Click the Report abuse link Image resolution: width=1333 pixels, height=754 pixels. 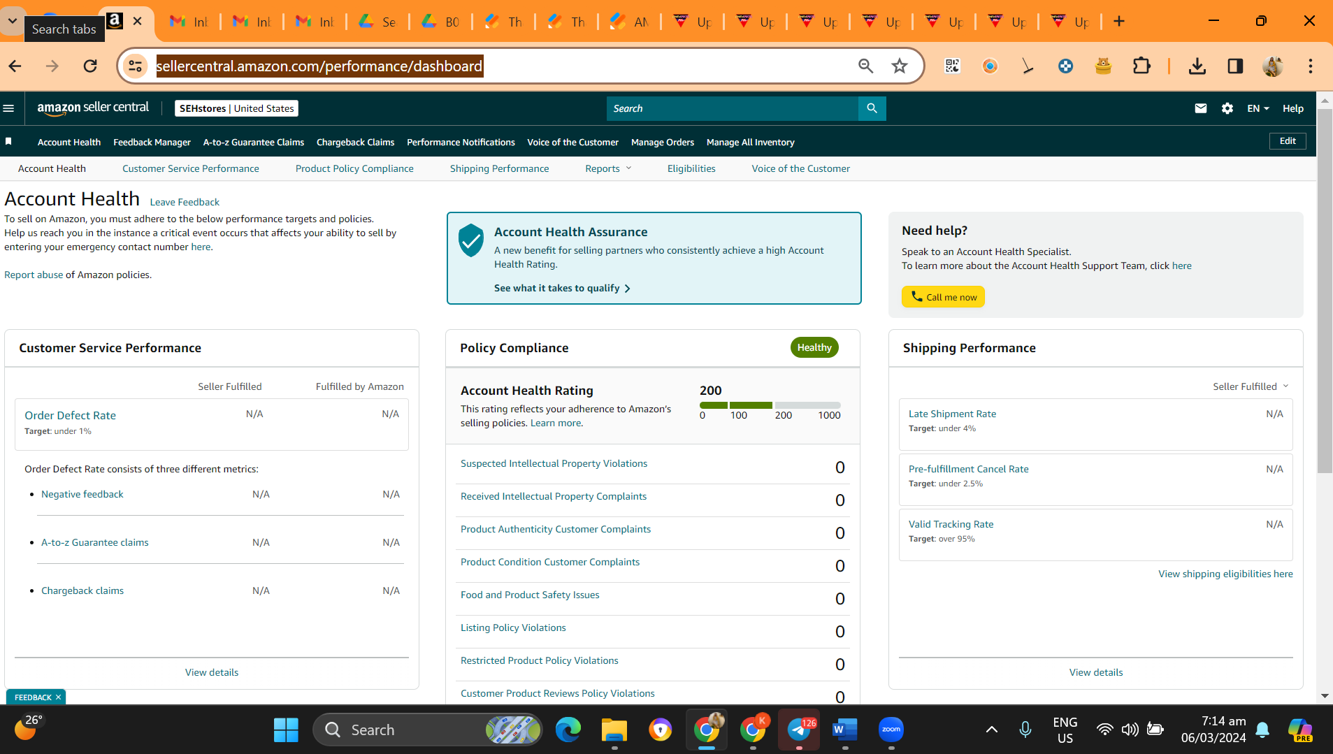[34, 275]
